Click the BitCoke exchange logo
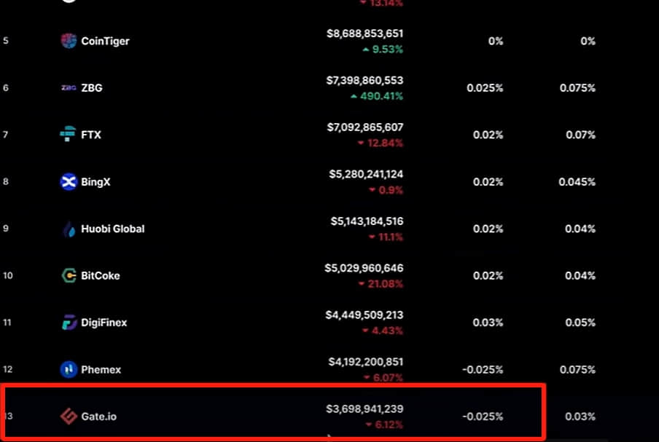Image resolution: width=659 pixels, height=442 pixels. [x=69, y=276]
